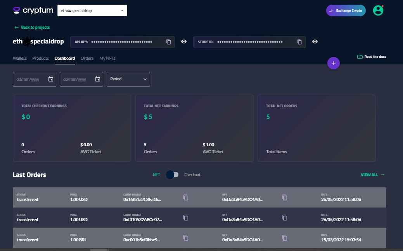Screen dimensions: 403x251
Task: Click the purple plus add button
Action: pos(334,63)
